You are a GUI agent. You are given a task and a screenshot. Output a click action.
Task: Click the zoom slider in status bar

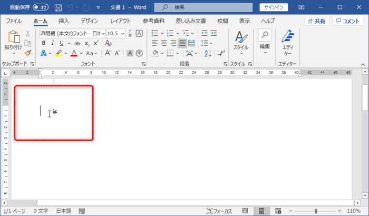pos(316,211)
